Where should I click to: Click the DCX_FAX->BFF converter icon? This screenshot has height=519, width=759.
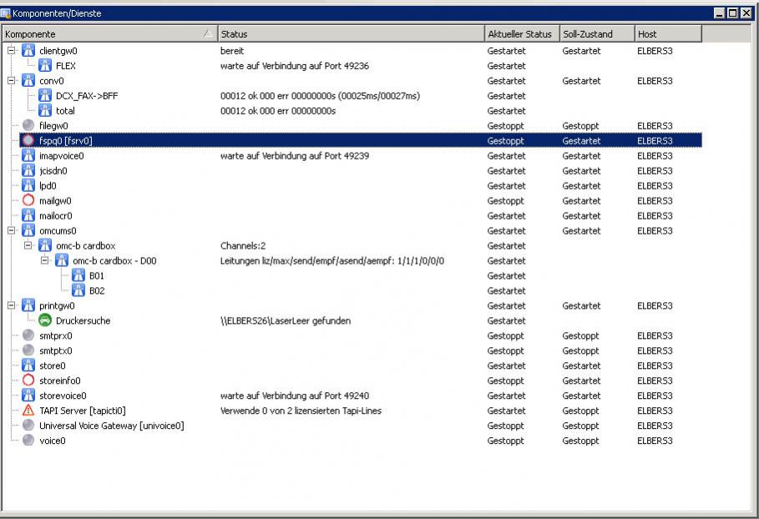[x=45, y=96]
